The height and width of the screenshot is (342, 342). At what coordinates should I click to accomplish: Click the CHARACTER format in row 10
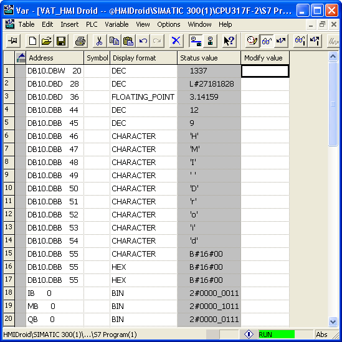click(x=144, y=189)
